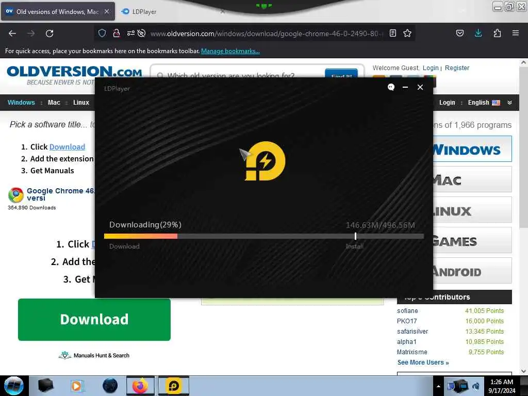Image resolution: width=528 pixels, height=396 pixels.
Task: Open contributor alpha1's profile
Action: [407, 342]
